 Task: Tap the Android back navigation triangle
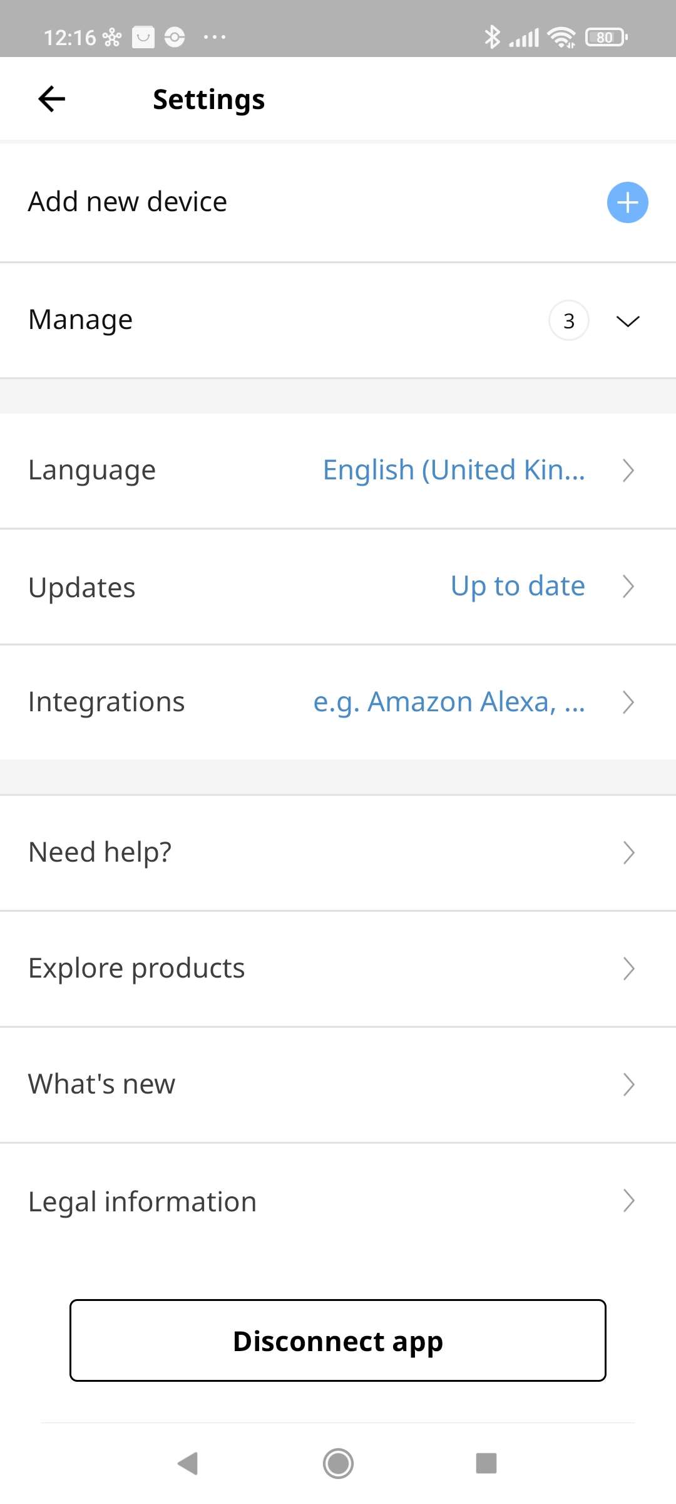(188, 1464)
